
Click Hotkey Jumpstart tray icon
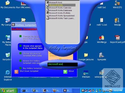(x=83, y=91)
